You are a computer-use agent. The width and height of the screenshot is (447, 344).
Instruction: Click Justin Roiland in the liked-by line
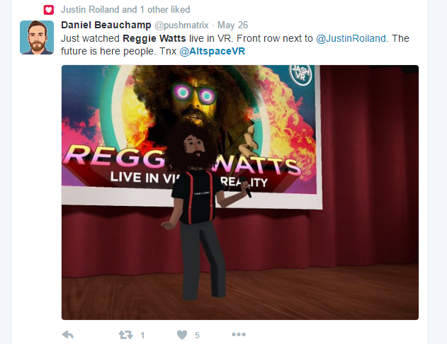90,10
